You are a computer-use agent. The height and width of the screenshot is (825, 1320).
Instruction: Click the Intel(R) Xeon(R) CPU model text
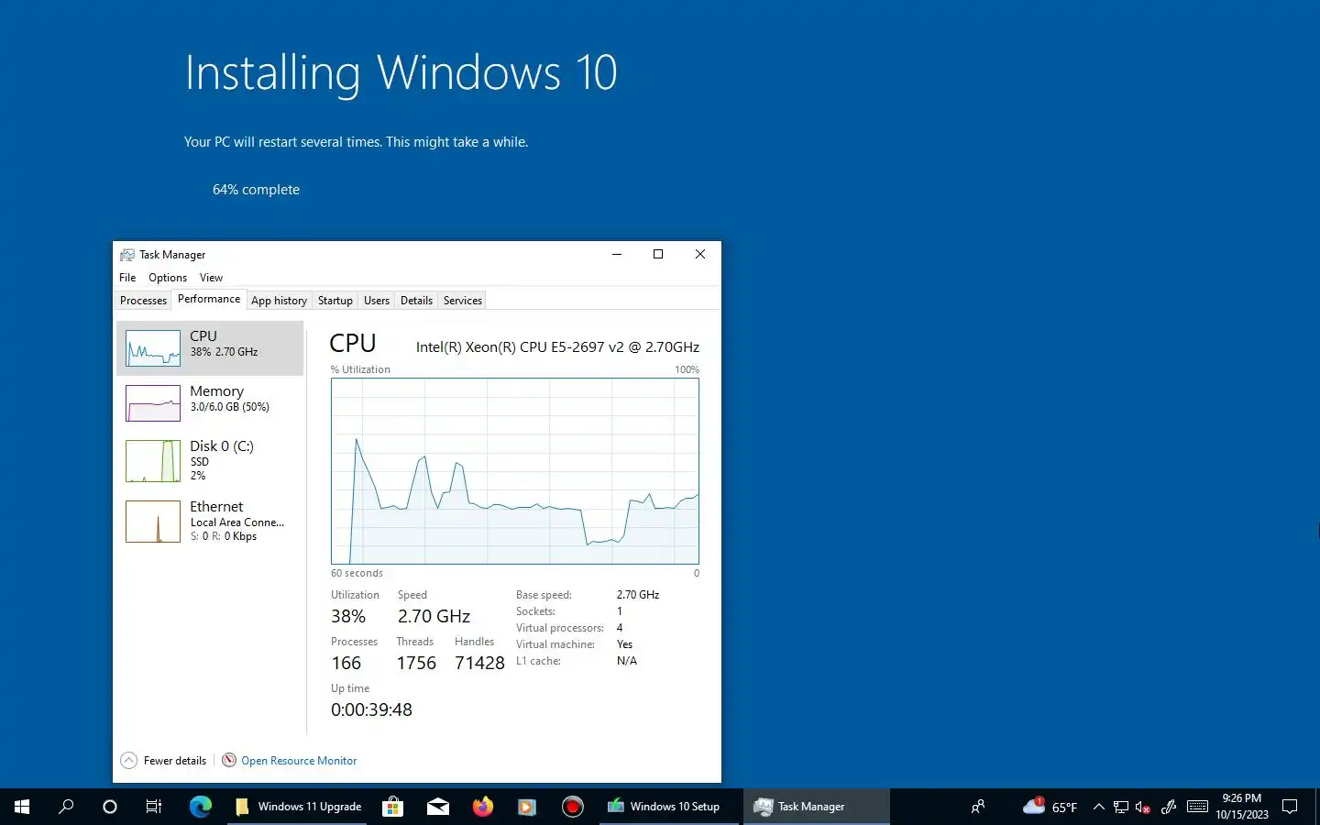[557, 346]
